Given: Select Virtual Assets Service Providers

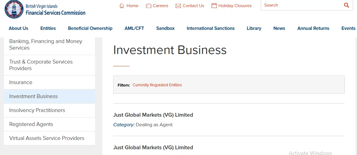Looking at the screenshot, I should (49, 138).
